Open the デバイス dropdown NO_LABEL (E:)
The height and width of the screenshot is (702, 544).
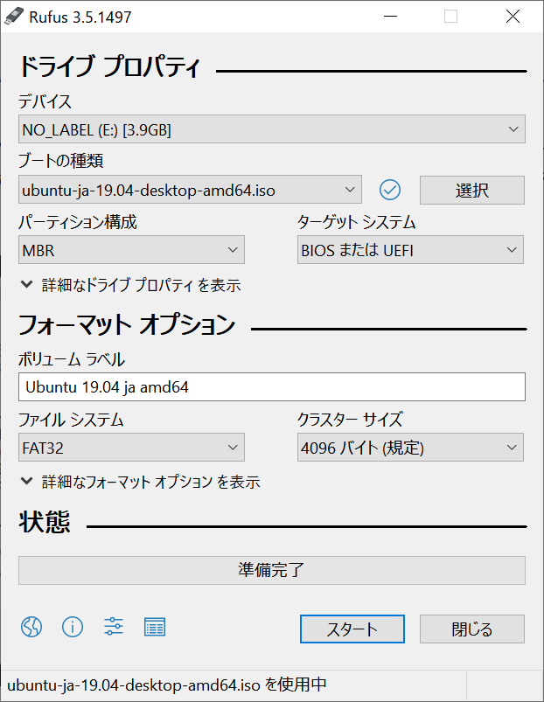point(272,129)
